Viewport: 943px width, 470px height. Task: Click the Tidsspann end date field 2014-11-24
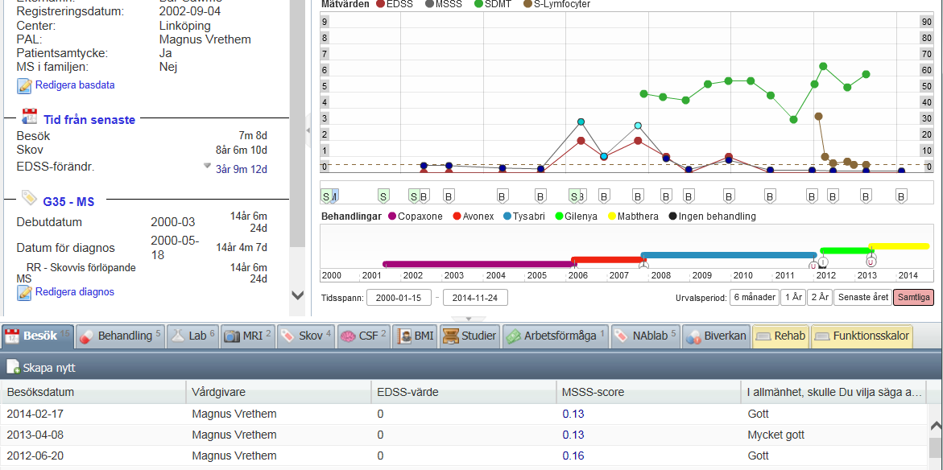click(x=475, y=298)
